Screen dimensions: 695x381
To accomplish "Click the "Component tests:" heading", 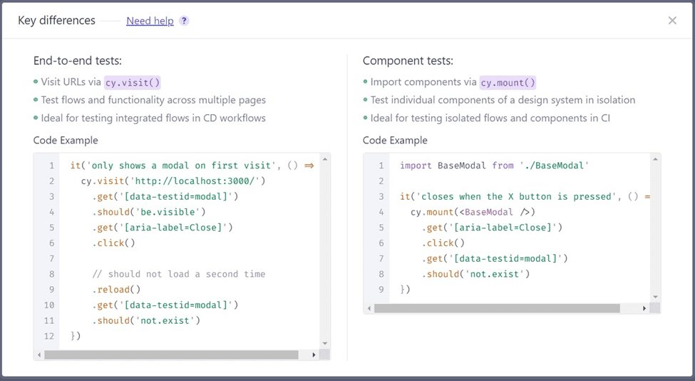I will click(x=408, y=61).
